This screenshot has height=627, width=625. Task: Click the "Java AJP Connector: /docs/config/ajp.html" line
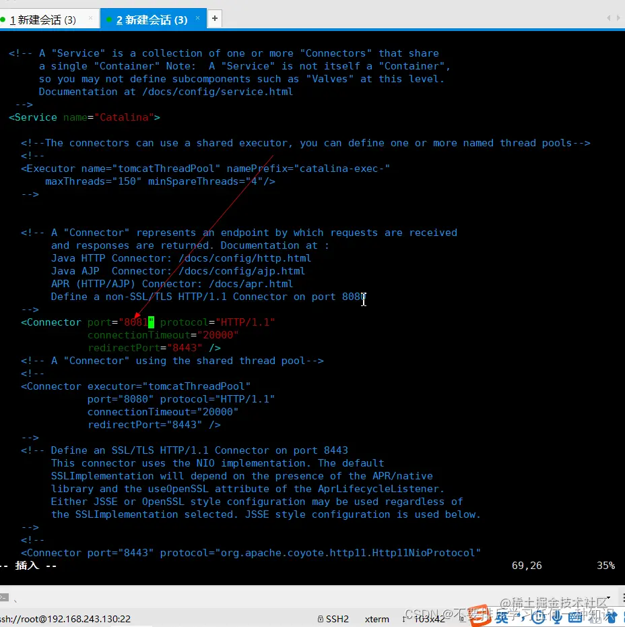[x=178, y=271]
